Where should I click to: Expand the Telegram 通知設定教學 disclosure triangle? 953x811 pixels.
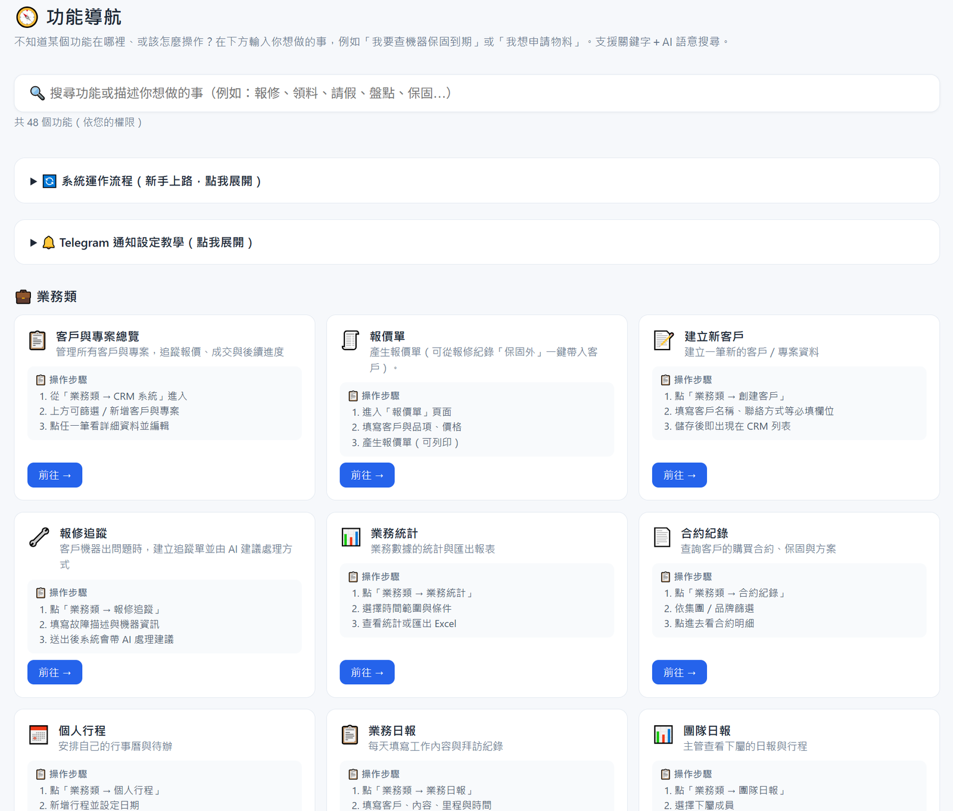click(33, 242)
